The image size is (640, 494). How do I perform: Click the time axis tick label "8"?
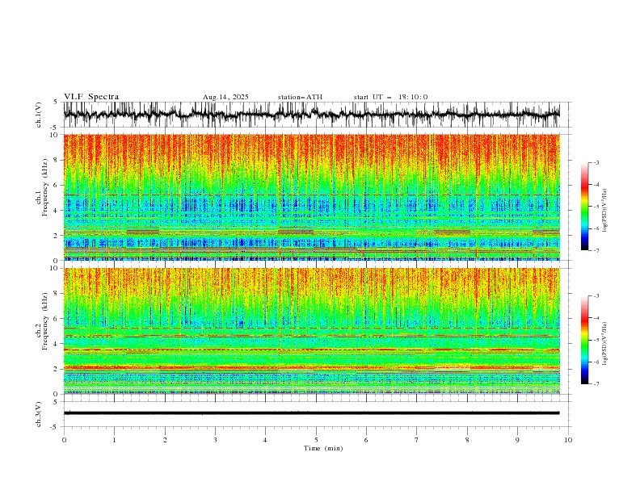point(467,440)
